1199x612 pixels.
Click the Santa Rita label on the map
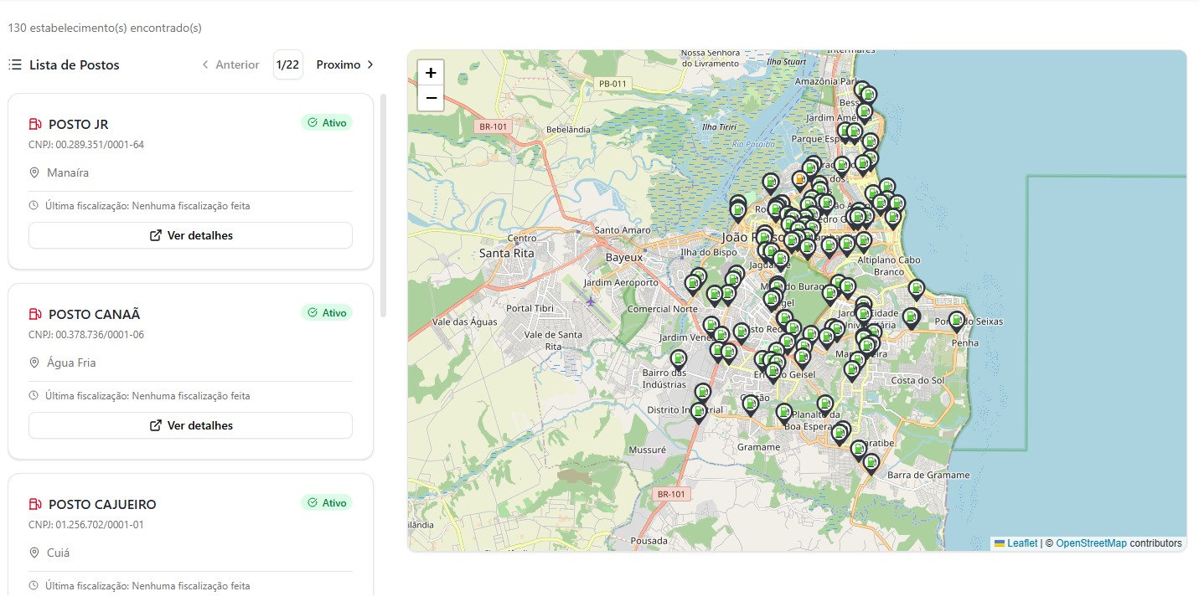(507, 253)
